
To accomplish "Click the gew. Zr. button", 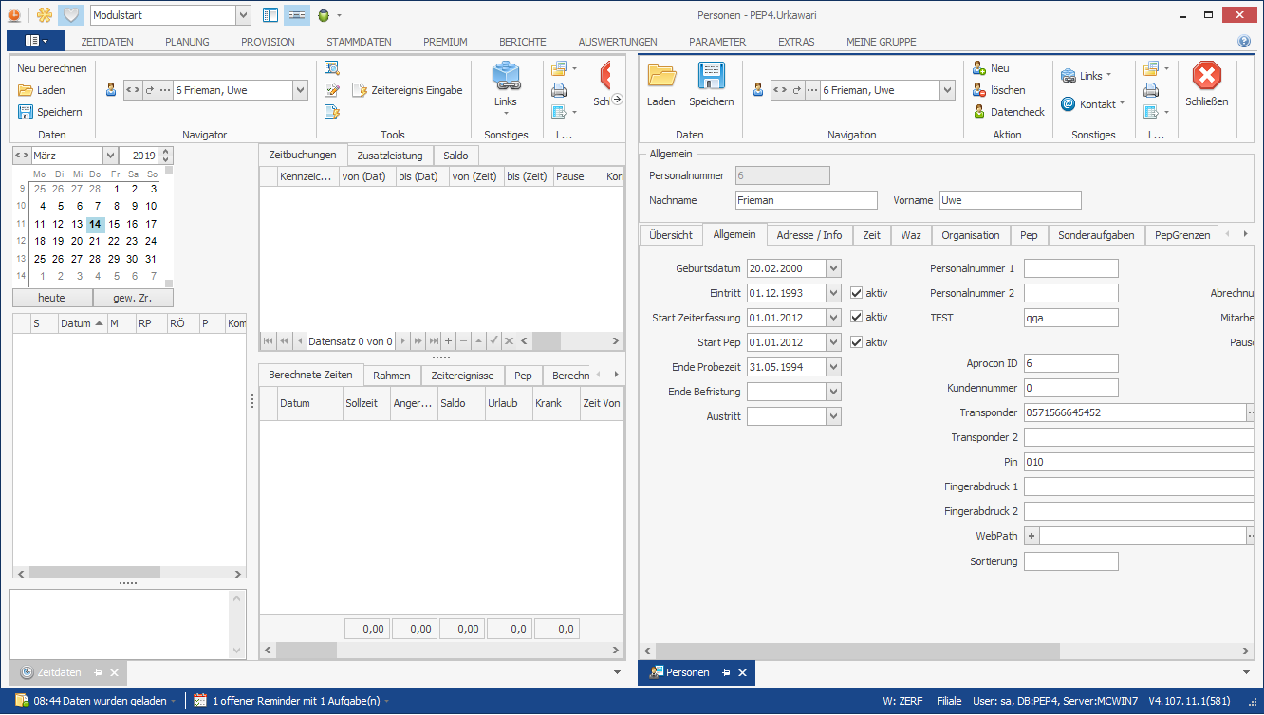I will [x=133, y=298].
